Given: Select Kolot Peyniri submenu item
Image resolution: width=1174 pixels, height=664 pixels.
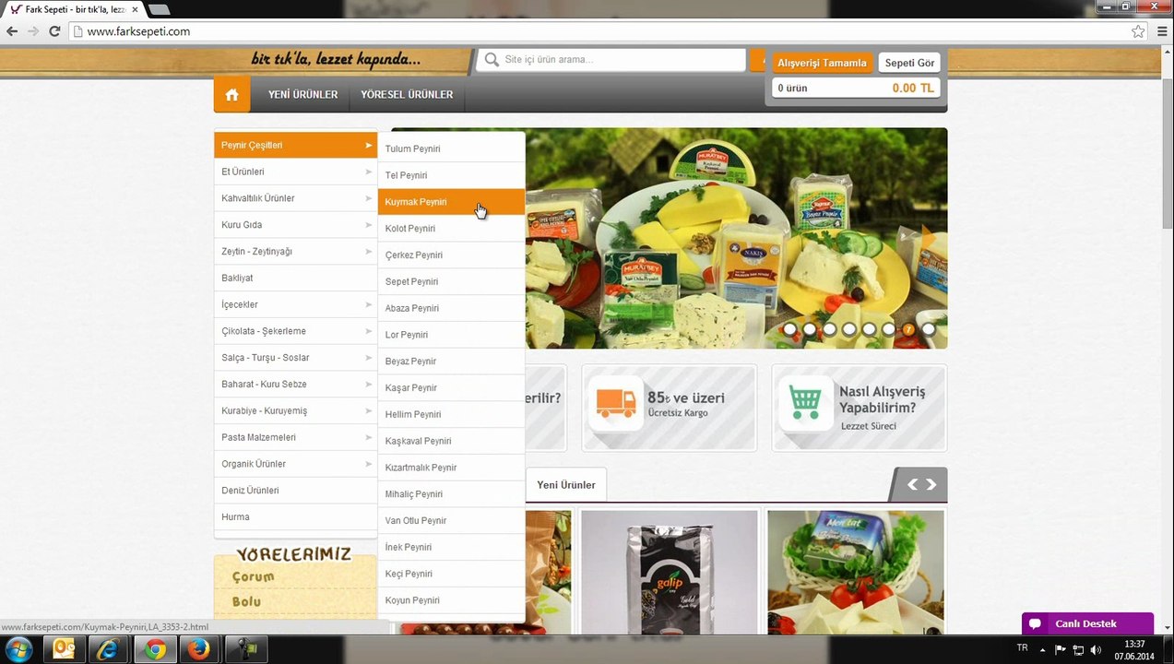Looking at the screenshot, I should click(451, 229).
